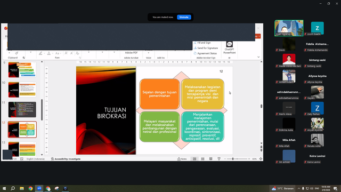Zoom in with the plus icon

tap(249, 159)
